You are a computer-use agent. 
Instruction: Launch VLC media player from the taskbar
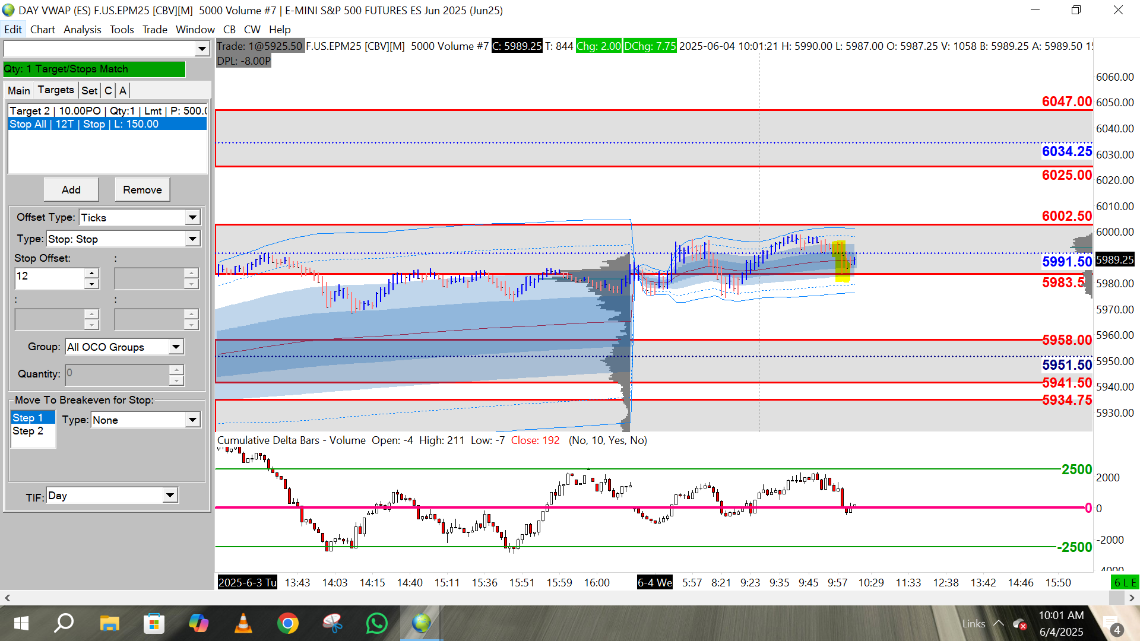(243, 623)
